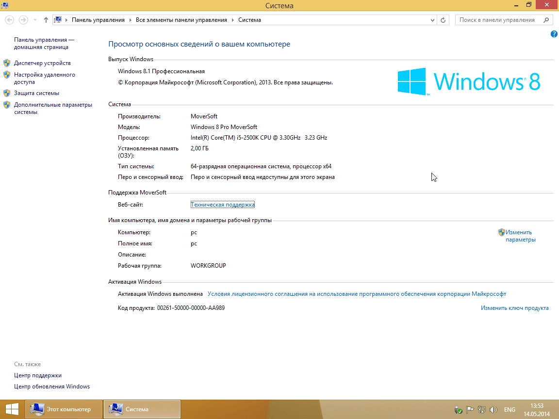Screen dimensions: 559x419
Task: Open Центр поддержки under См. также
Action: click(x=38, y=375)
